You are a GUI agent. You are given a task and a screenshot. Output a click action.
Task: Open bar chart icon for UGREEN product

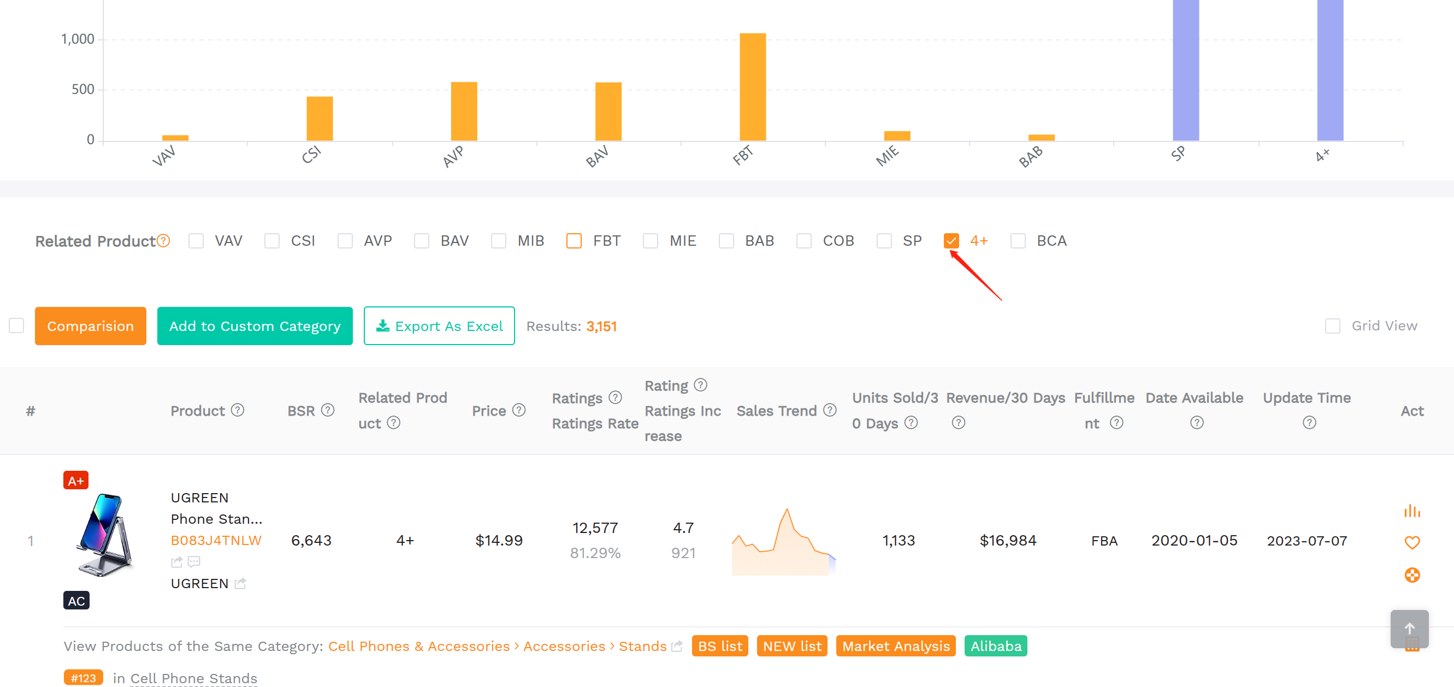pos(1411,510)
